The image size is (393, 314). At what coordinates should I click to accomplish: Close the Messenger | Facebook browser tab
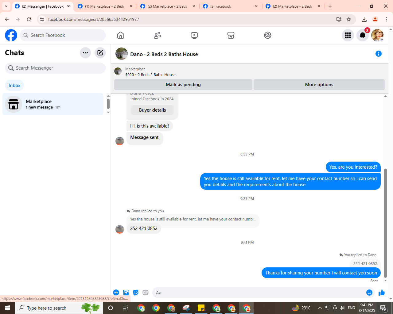click(68, 6)
